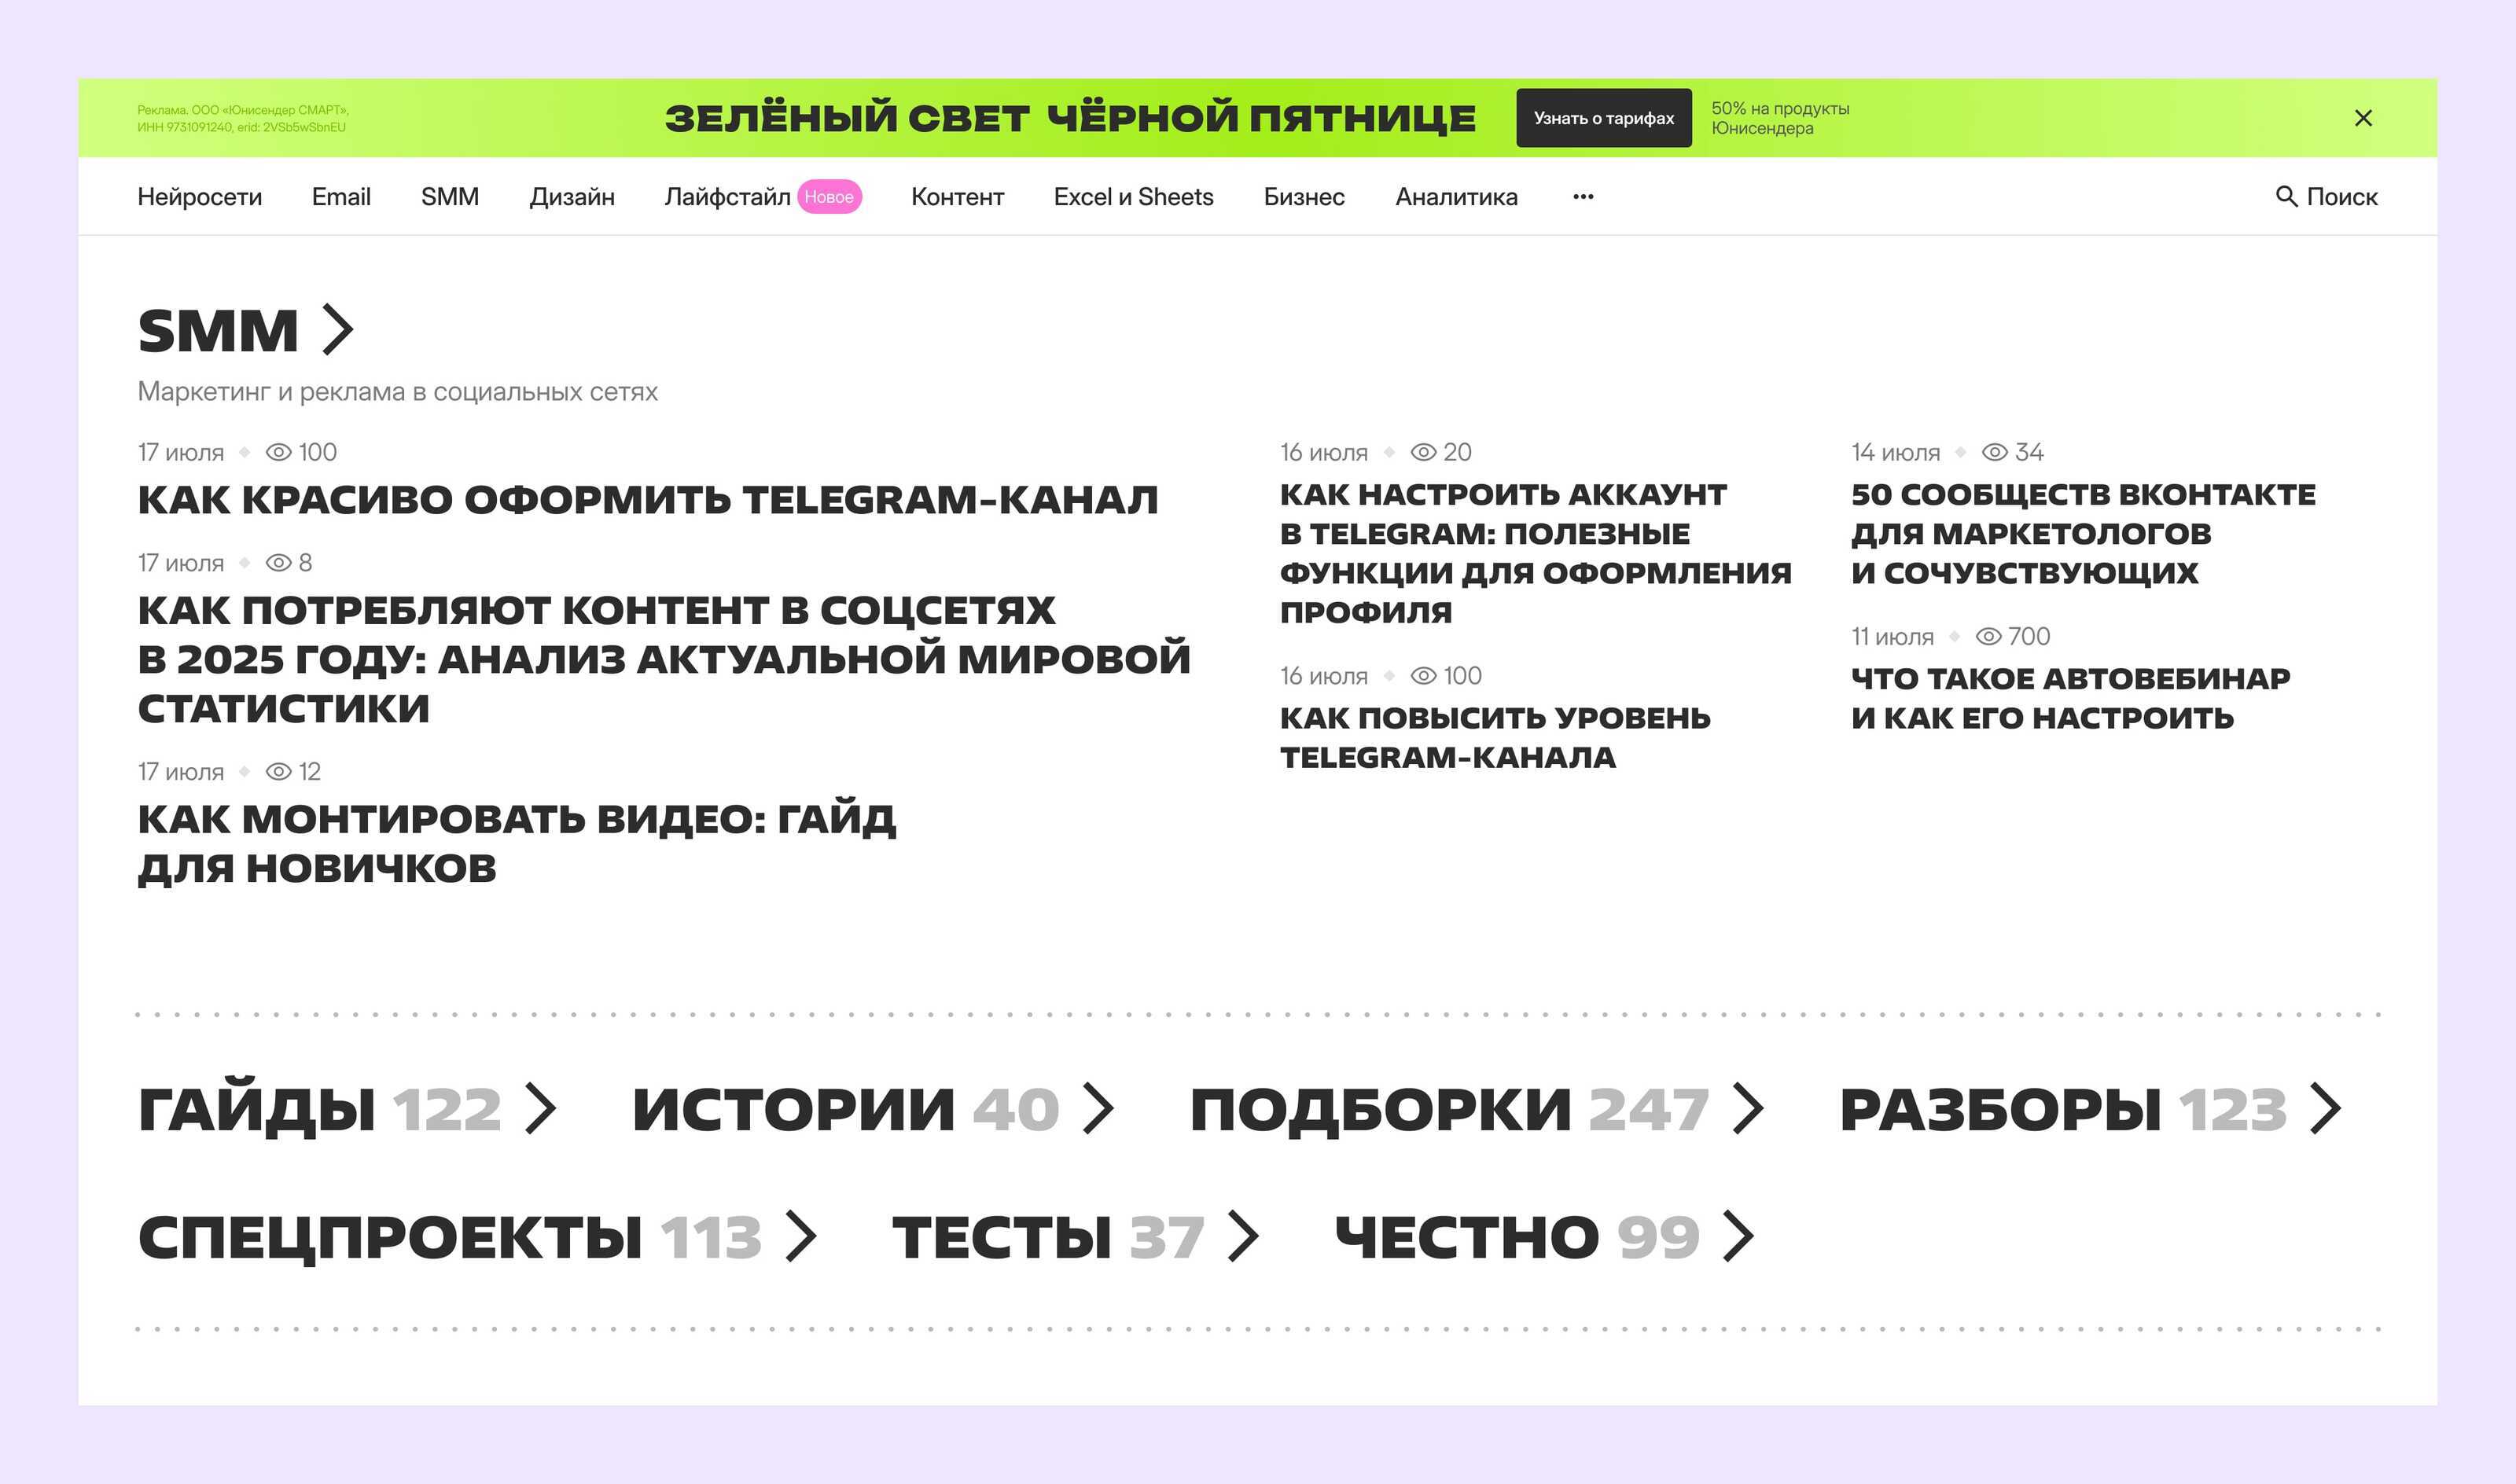Click the arrow beside Разборы 123
The width and height of the screenshot is (2516, 1484).
[2325, 1108]
